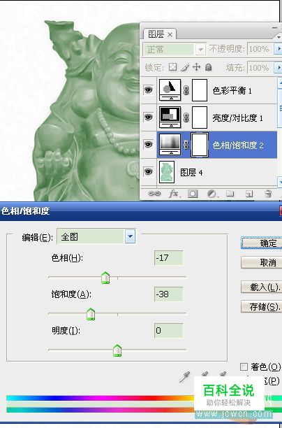Viewport: 282px width, 428px height.
Task: Click the 填充 100% field
Action: [x=260, y=67]
